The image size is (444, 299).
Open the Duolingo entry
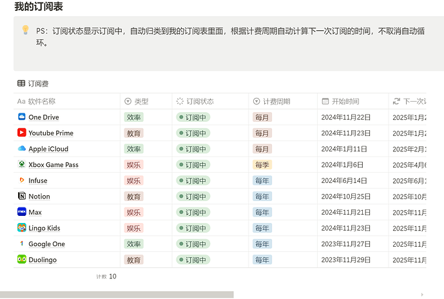(x=43, y=260)
